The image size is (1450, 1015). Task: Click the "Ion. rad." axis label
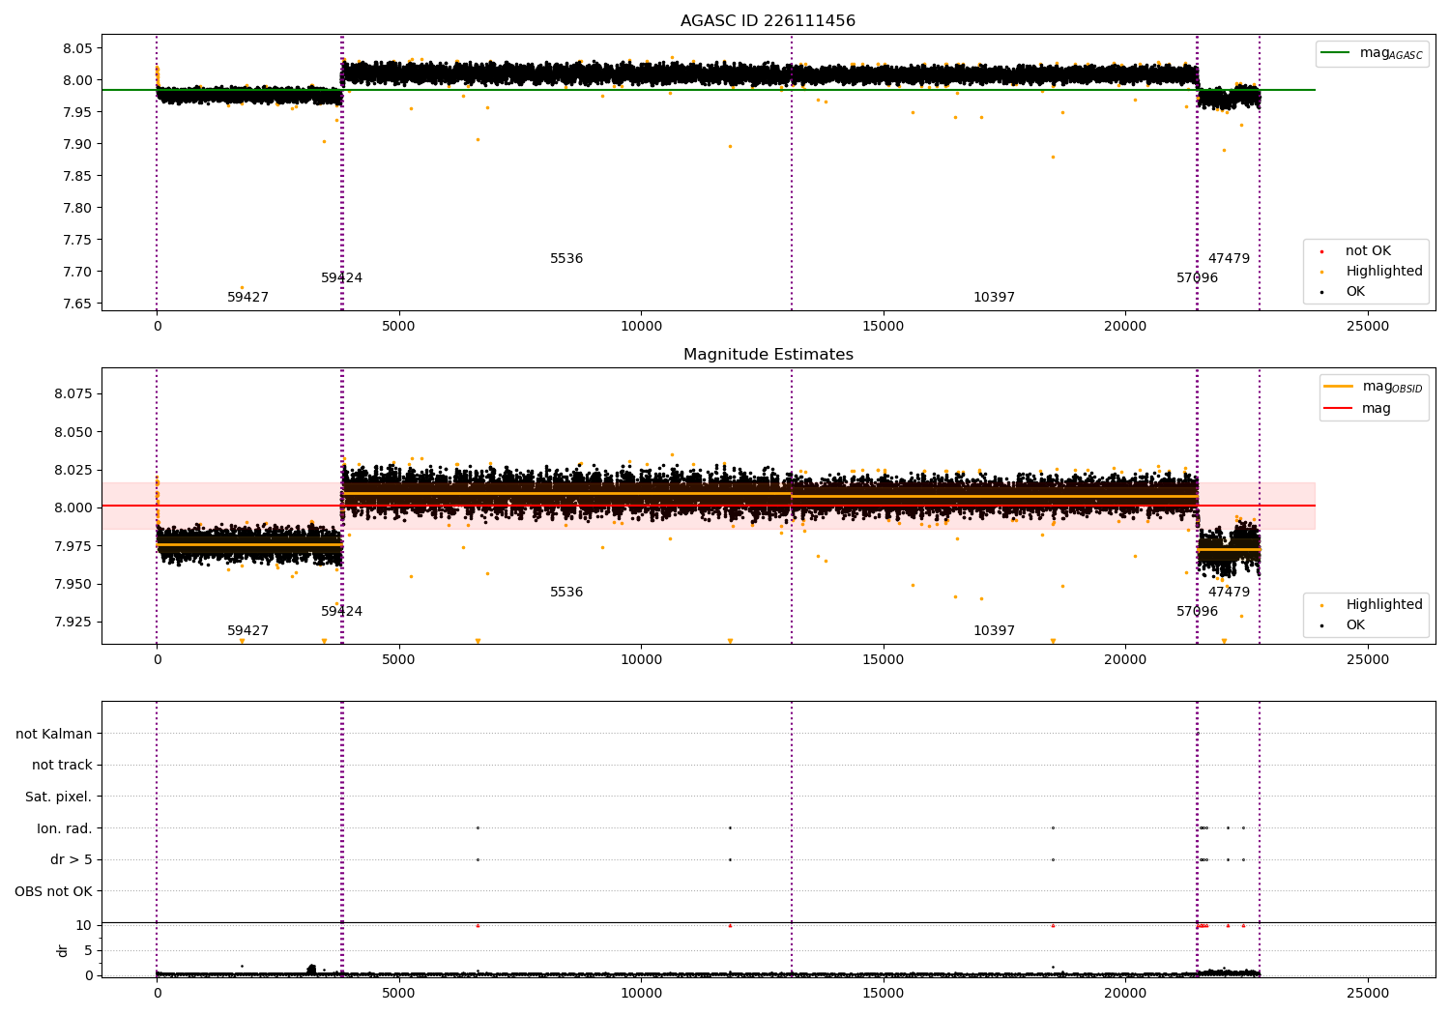click(65, 828)
